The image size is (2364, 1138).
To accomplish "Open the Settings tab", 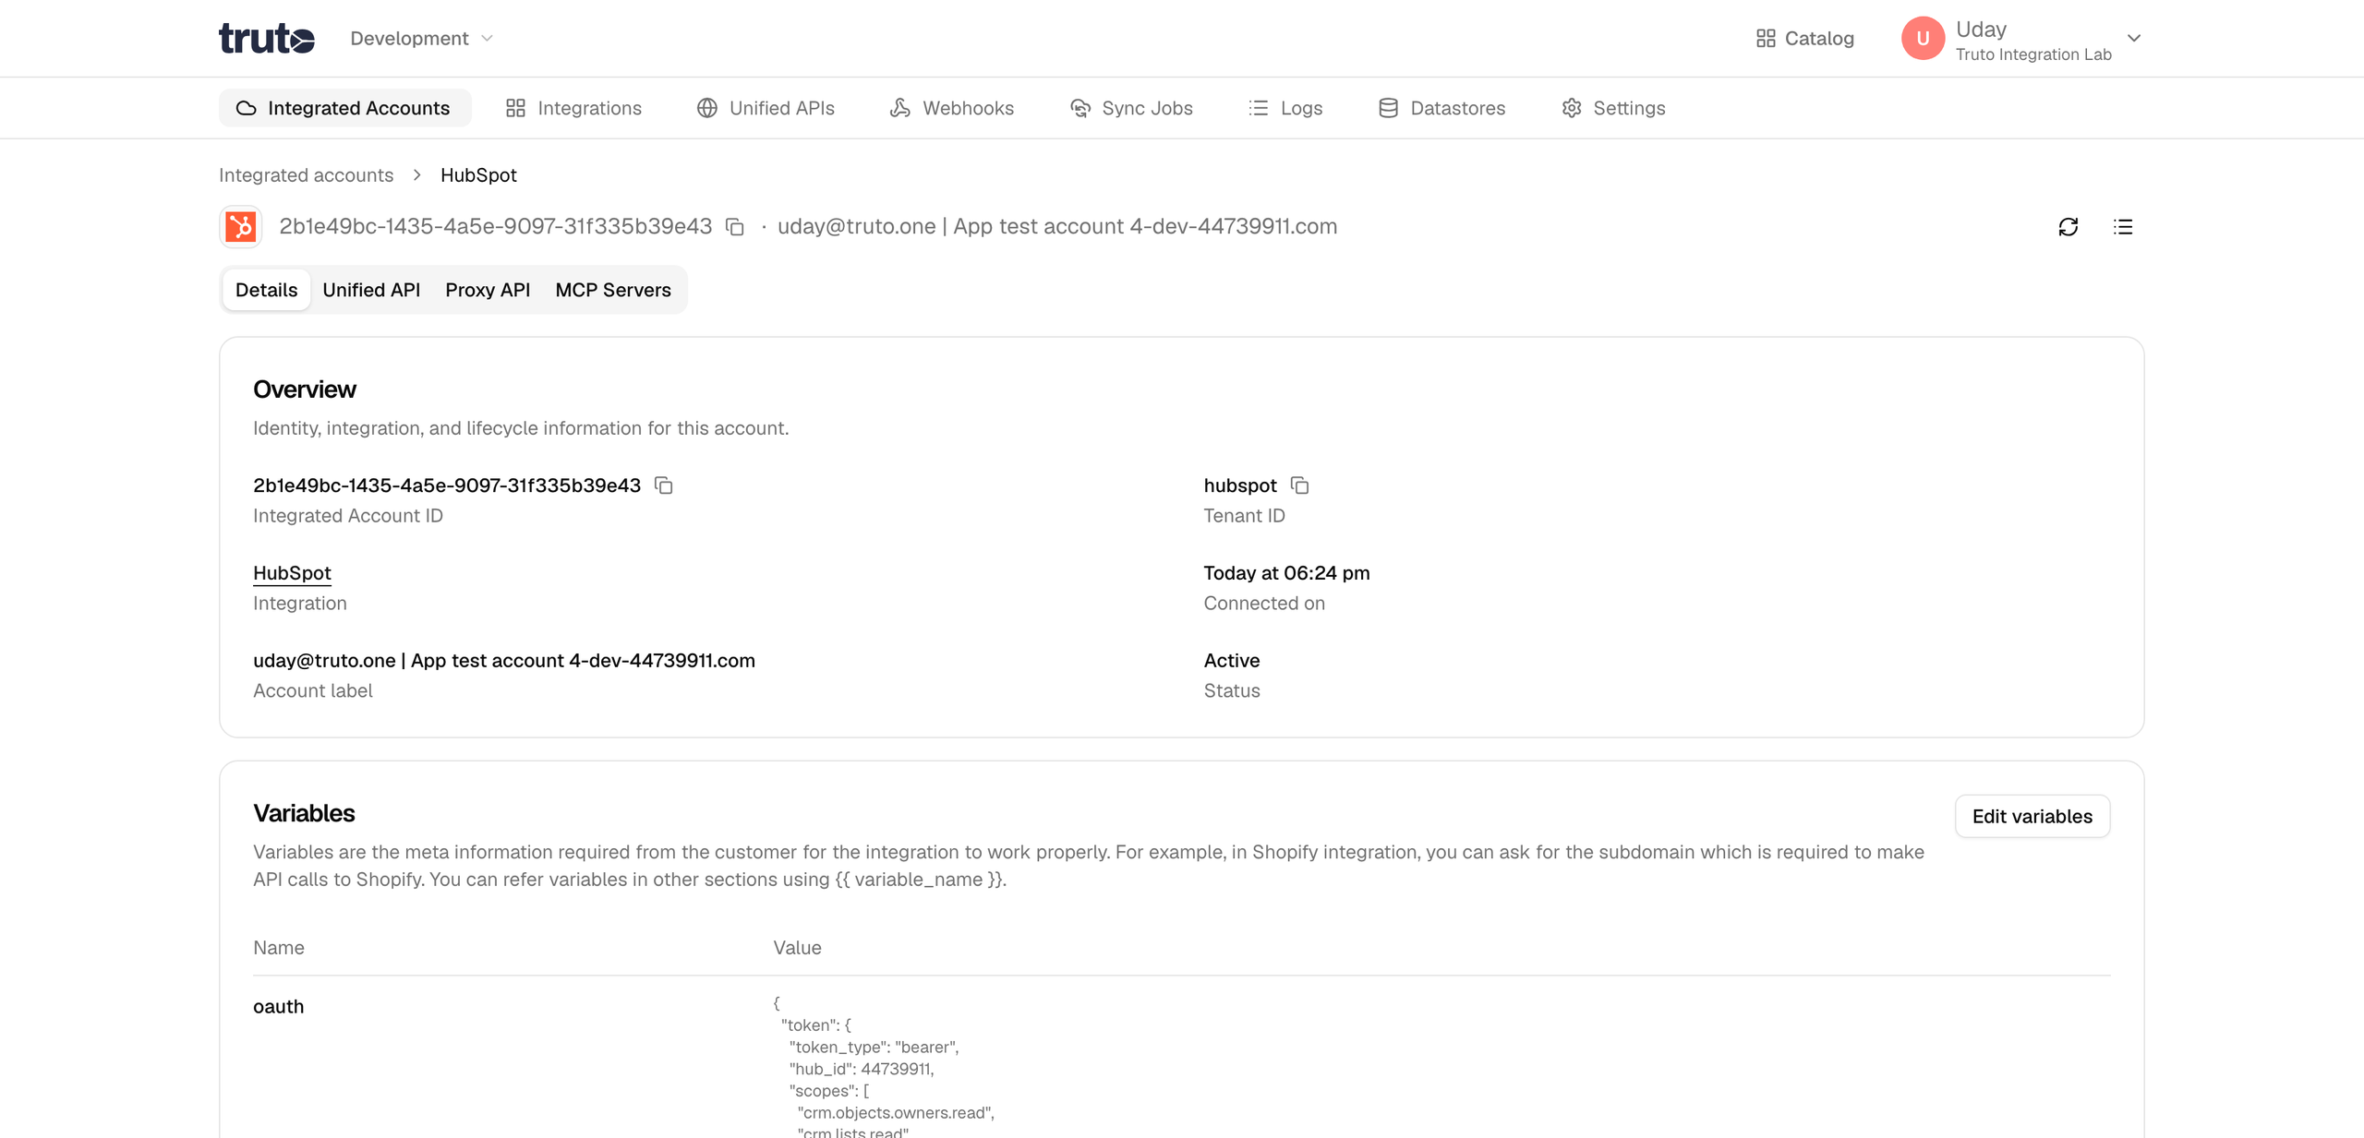I will click(1613, 108).
